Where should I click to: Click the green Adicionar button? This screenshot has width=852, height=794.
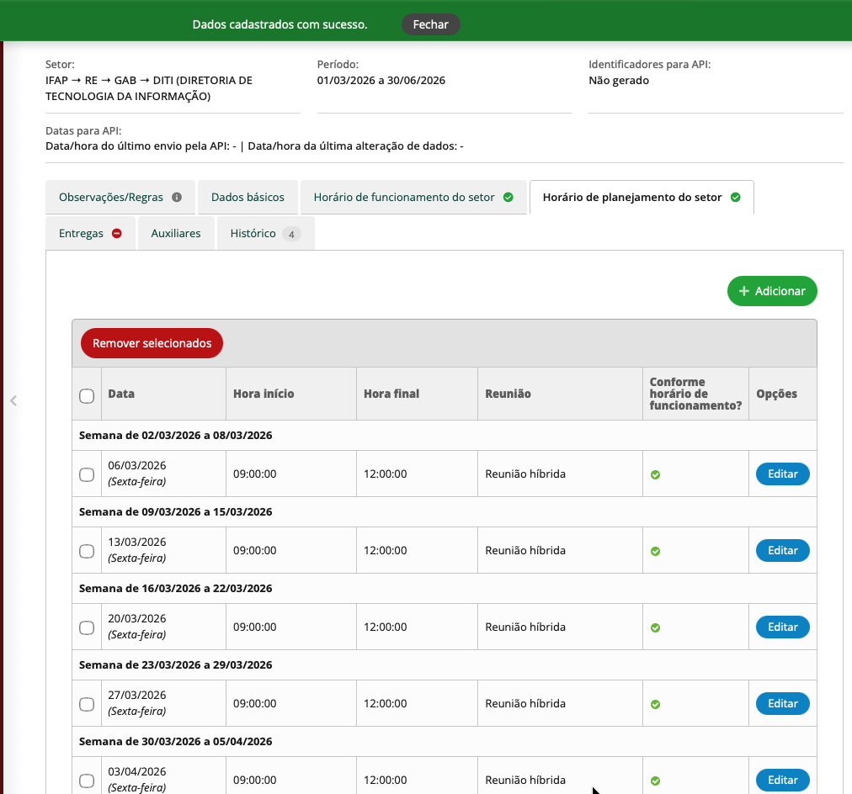(x=772, y=291)
